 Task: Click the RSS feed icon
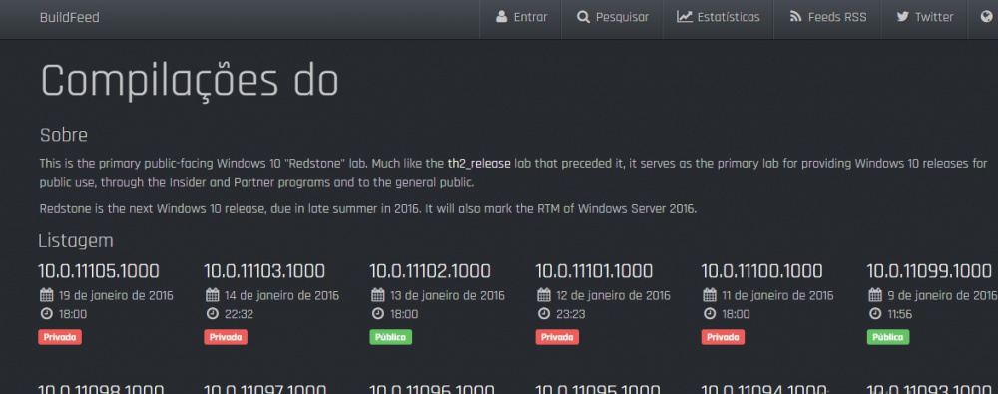795,17
